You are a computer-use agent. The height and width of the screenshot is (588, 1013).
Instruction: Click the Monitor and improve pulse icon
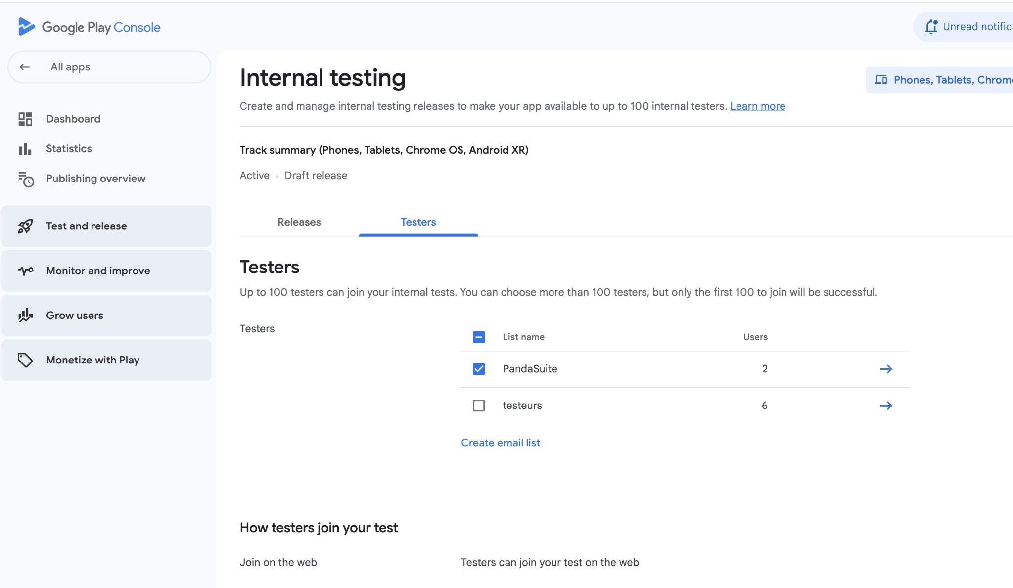coord(26,271)
